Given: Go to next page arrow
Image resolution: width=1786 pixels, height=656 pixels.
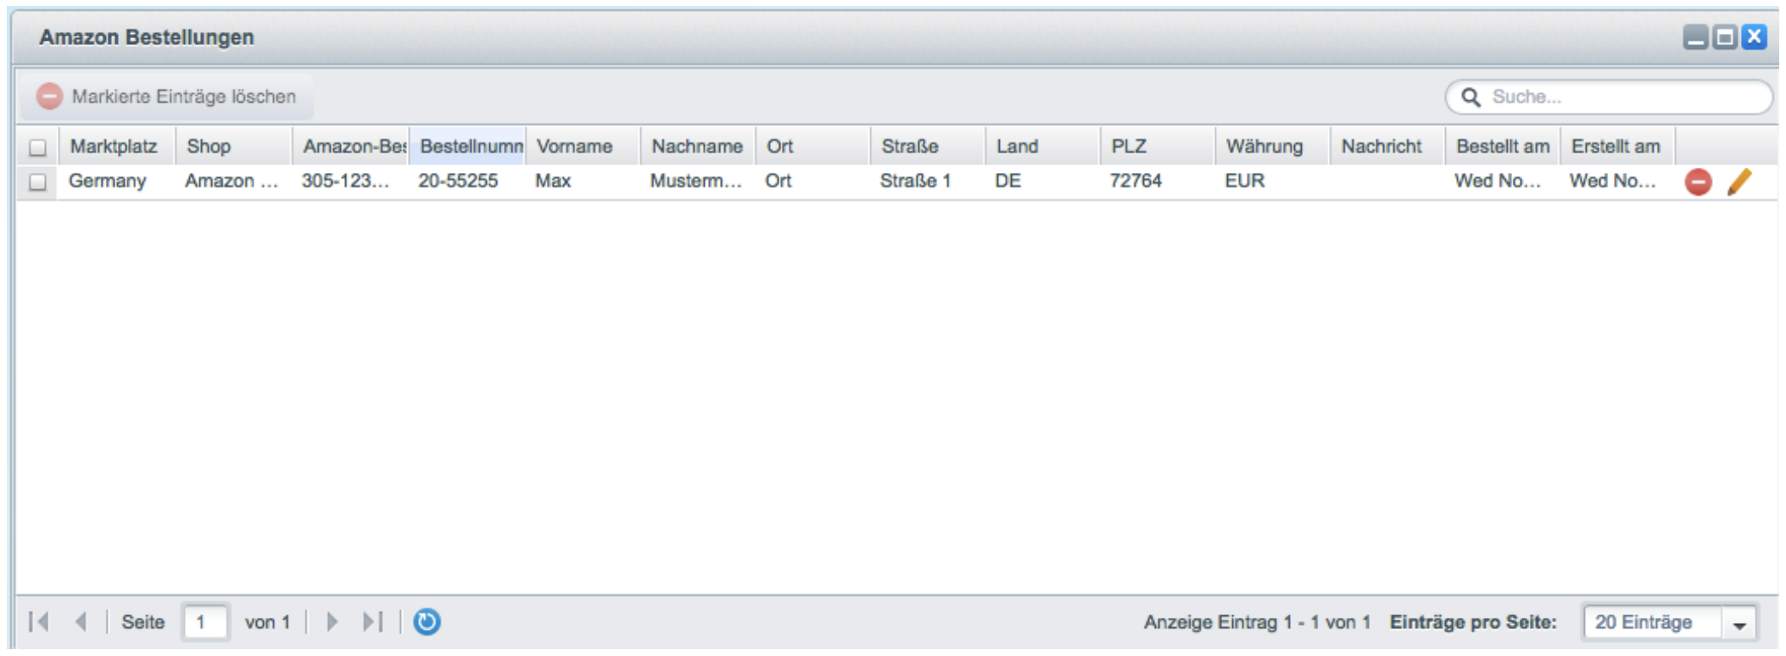Looking at the screenshot, I should (332, 622).
